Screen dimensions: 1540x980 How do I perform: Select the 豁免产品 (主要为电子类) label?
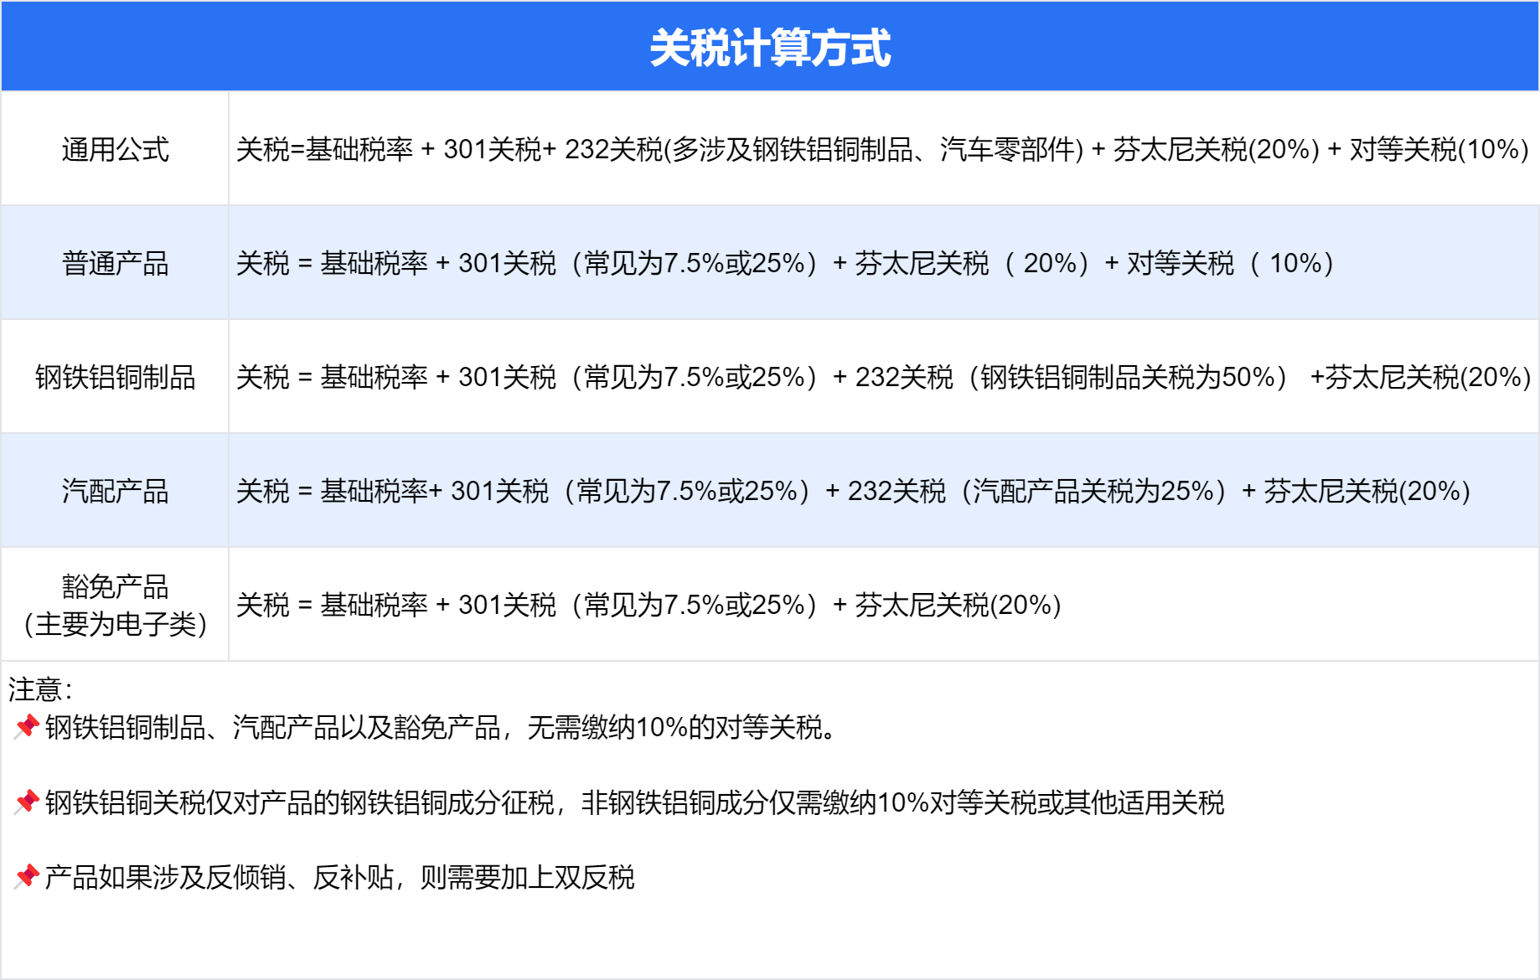[115, 605]
